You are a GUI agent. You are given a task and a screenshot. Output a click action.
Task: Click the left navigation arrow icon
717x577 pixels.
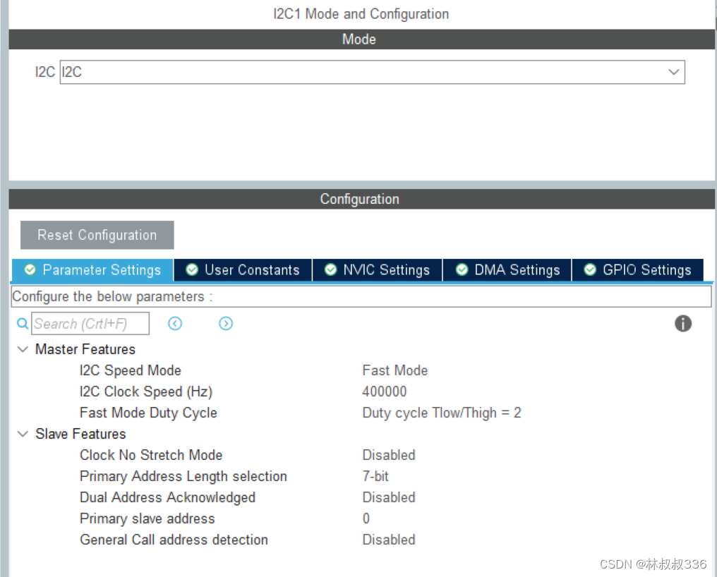click(x=175, y=323)
